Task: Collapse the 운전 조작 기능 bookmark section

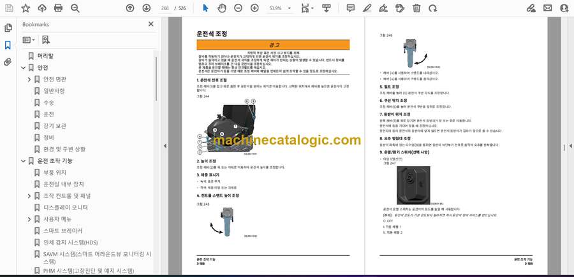Action: coord(22,161)
